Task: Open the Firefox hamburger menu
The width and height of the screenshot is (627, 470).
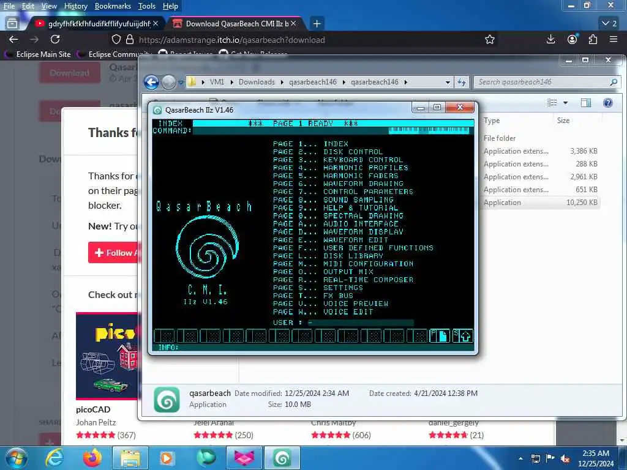Action: 614,39
